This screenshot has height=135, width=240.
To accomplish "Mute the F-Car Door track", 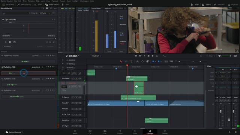I will coord(80,115).
